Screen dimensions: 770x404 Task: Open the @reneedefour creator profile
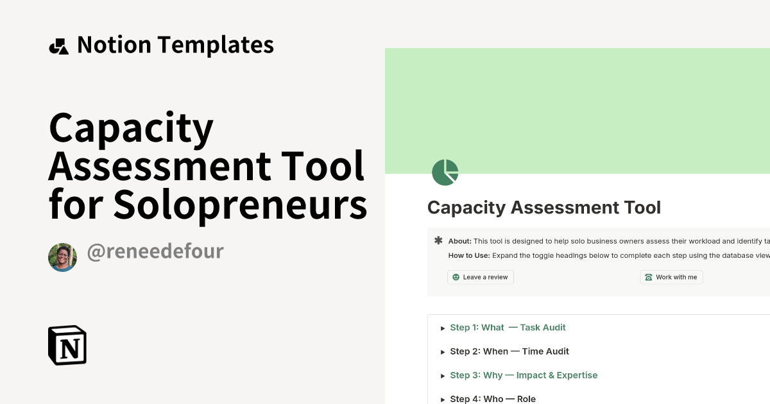pos(155,251)
